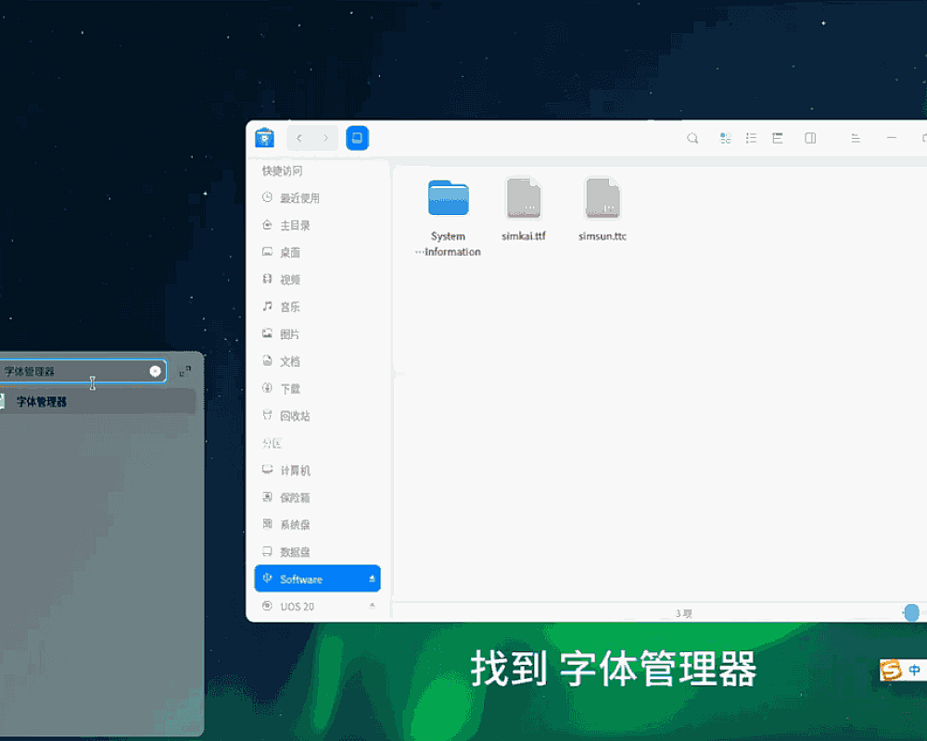The image size is (927, 741).
Task: Open the file manager hamburger menu
Action: pos(856,138)
